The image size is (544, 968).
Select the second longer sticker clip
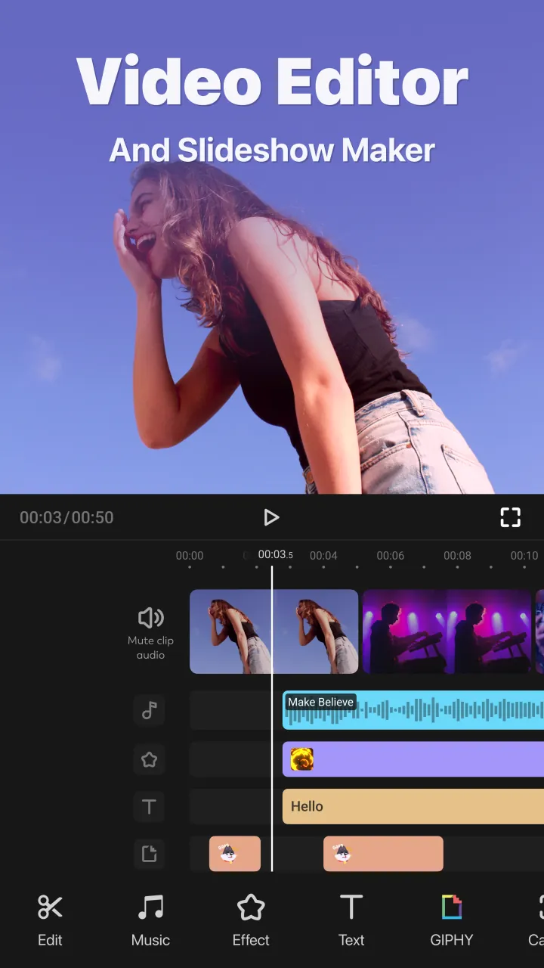pos(383,854)
